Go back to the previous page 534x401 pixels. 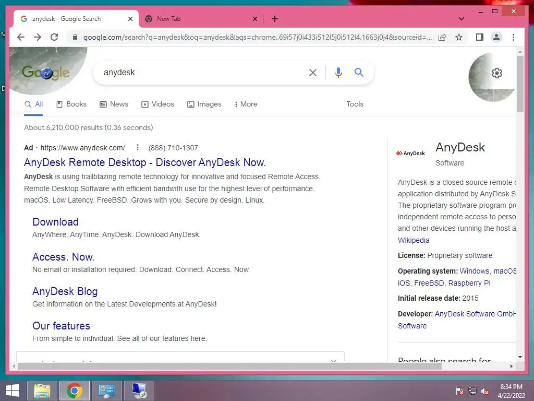pos(21,37)
